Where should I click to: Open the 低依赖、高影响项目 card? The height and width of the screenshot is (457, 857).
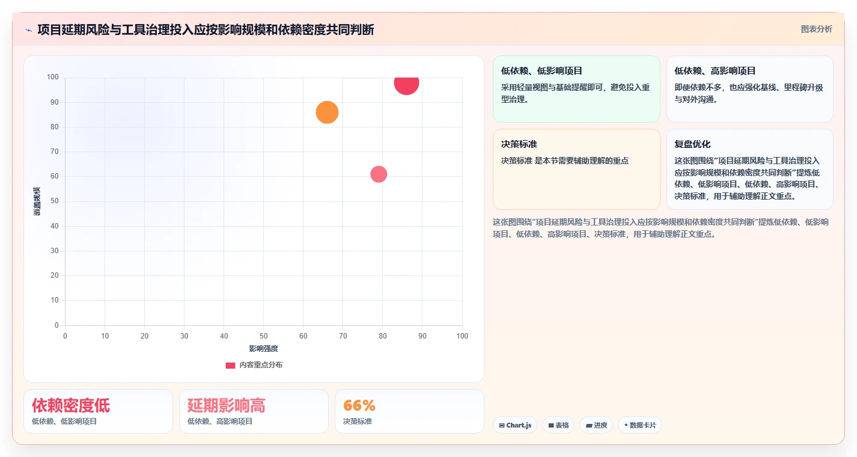click(749, 89)
